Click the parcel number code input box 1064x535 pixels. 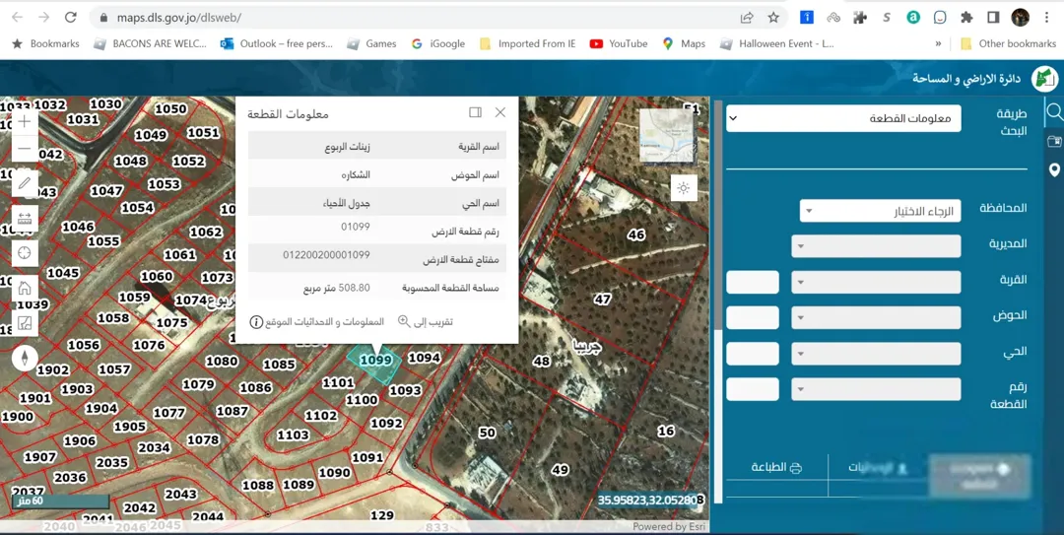(x=753, y=389)
